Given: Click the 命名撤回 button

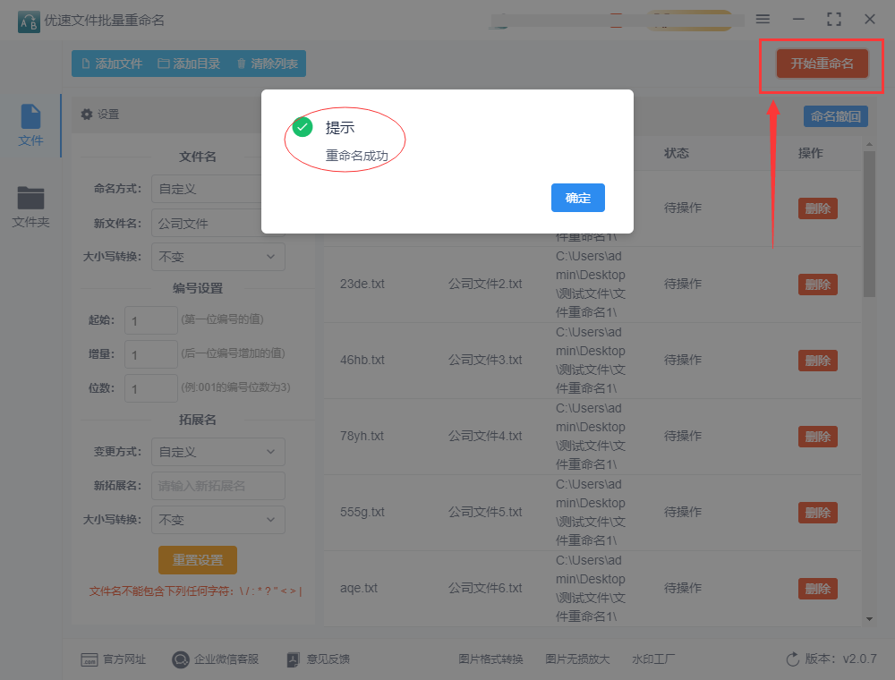Looking at the screenshot, I should point(836,116).
